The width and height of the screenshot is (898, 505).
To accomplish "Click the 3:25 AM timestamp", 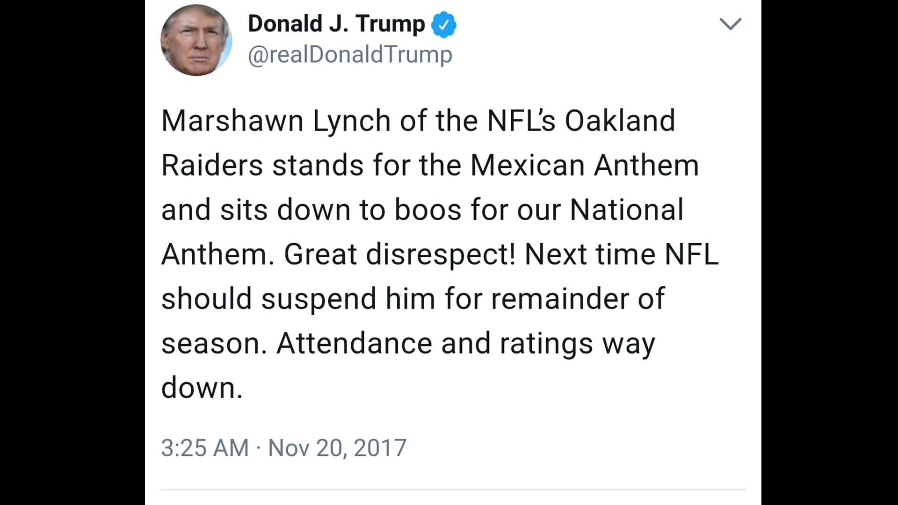I will click(205, 448).
